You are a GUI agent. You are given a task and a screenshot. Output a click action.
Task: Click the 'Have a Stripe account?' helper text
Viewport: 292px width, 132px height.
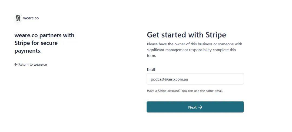click(x=164, y=91)
